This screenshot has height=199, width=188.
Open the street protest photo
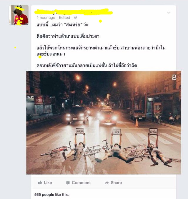coord(104,122)
